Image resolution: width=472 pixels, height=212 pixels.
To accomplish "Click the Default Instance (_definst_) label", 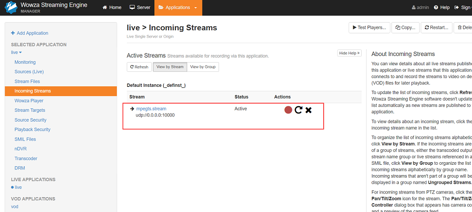I will coord(156,85).
